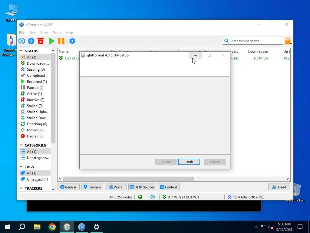Select the Resumed (1) filter
This screenshot has height=233, width=310.
[x=35, y=81]
